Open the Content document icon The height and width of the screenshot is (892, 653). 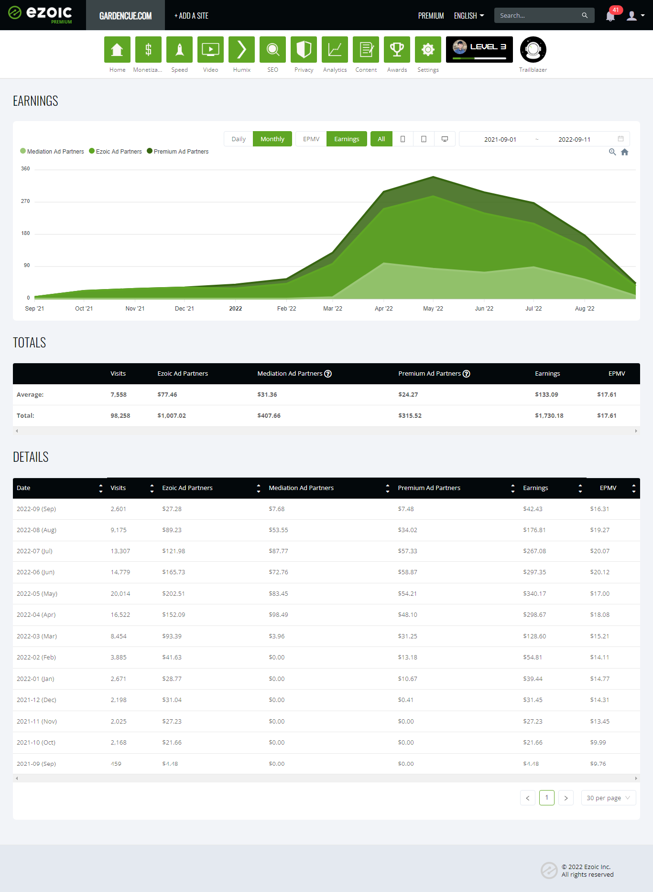click(366, 49)
